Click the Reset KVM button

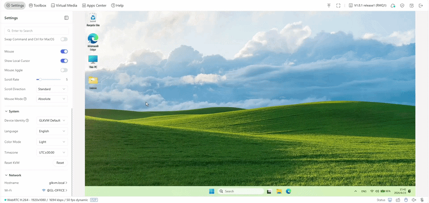[x=60, y=163]
